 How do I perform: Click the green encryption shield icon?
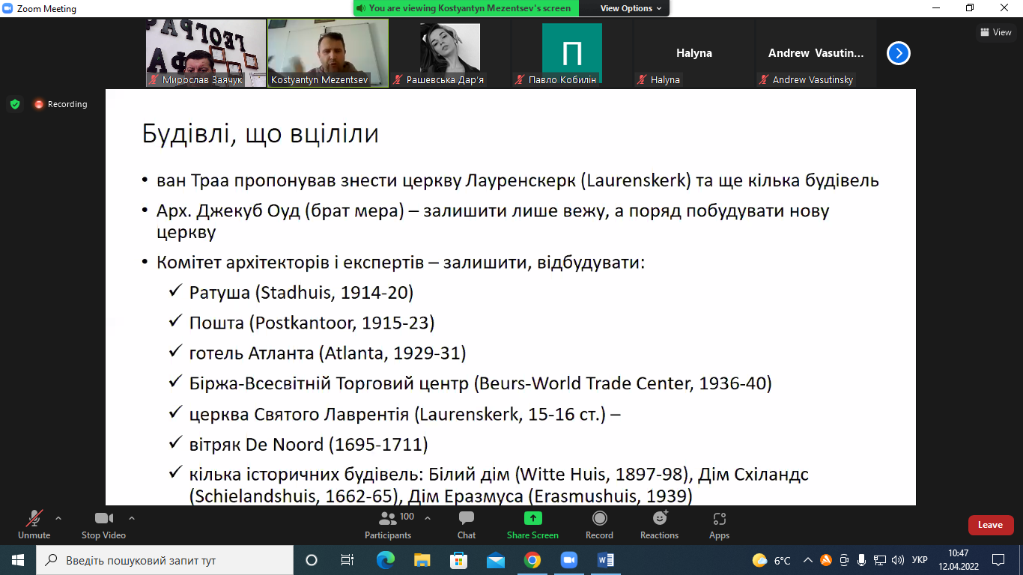click(x=15, y=104)
